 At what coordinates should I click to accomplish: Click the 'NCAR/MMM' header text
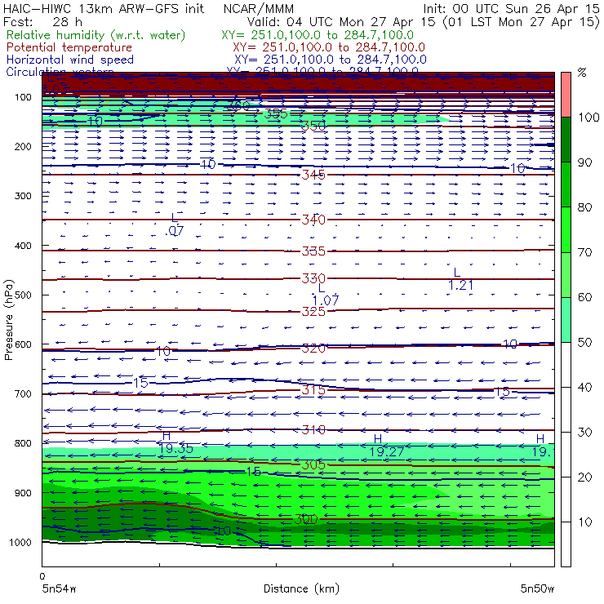[259, 9]
